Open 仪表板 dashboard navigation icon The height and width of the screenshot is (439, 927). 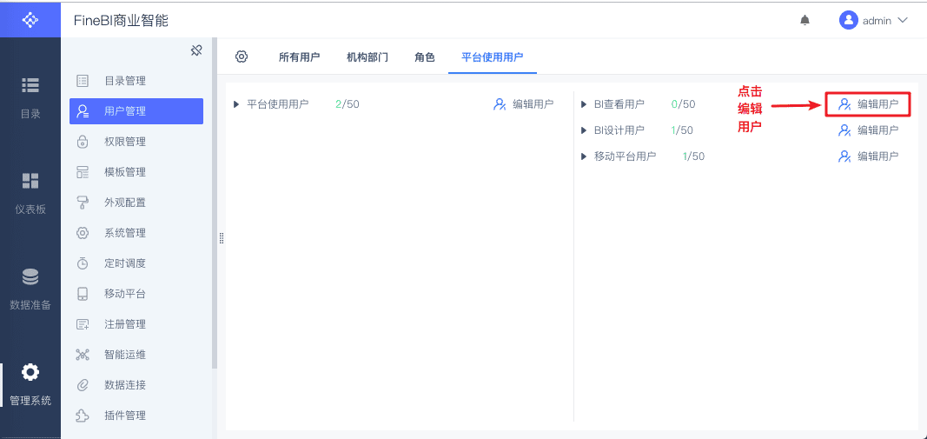tap(30, 192)
